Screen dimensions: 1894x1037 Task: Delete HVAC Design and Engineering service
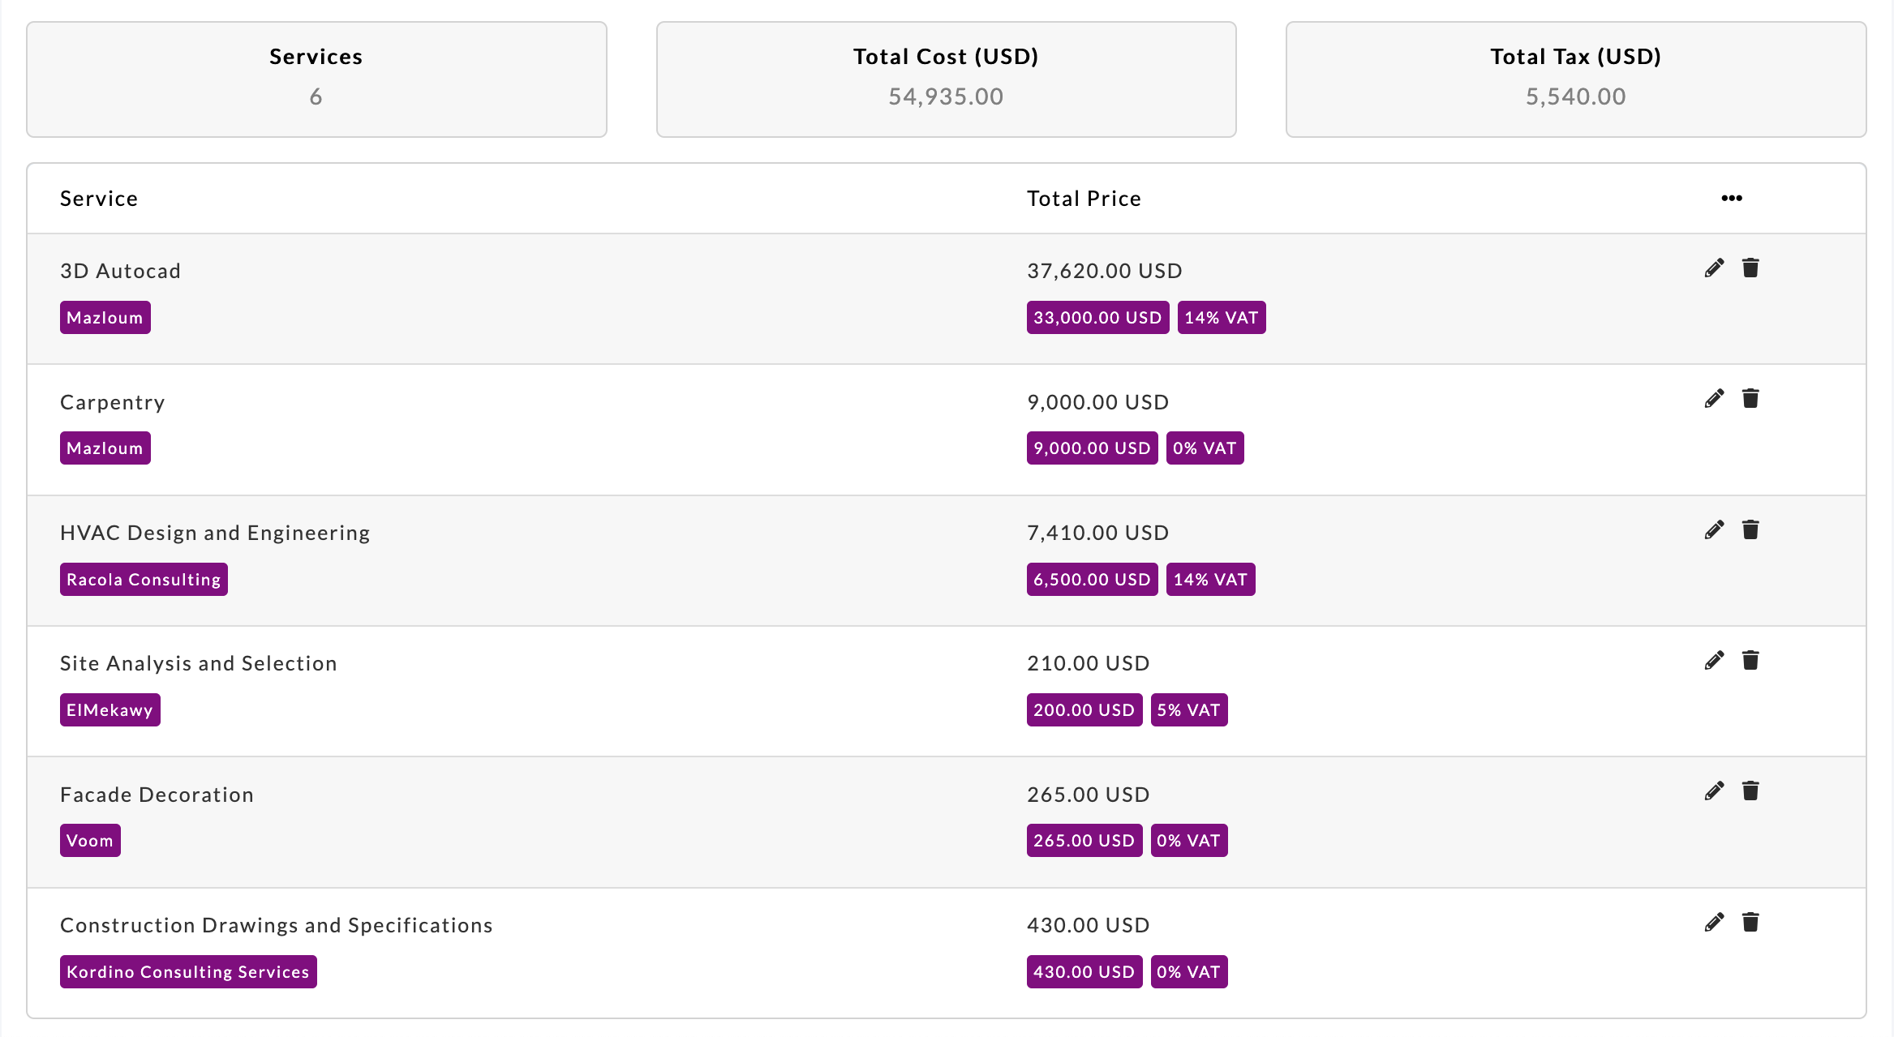[x=1750, y=530]
